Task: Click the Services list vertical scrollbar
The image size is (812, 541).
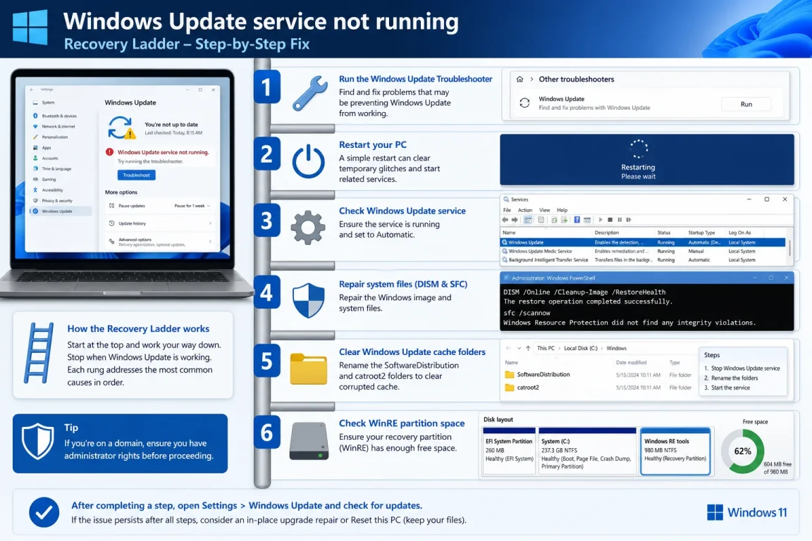Action: tap(789, 248)
